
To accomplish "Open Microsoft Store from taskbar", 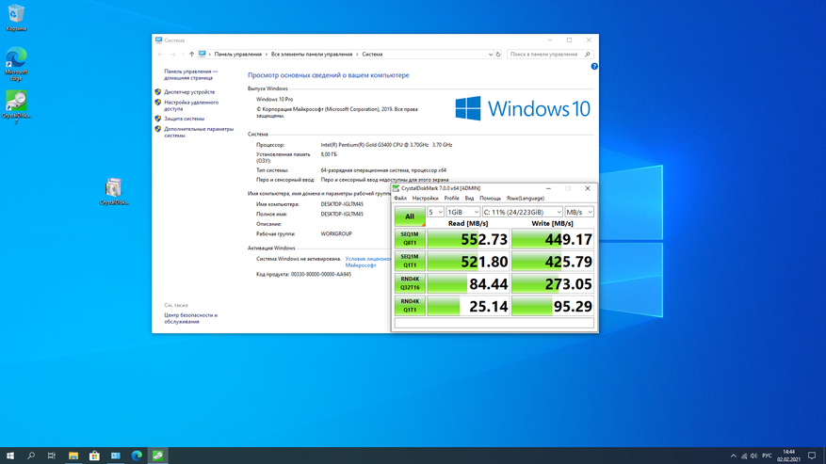I will coord(94,456).
